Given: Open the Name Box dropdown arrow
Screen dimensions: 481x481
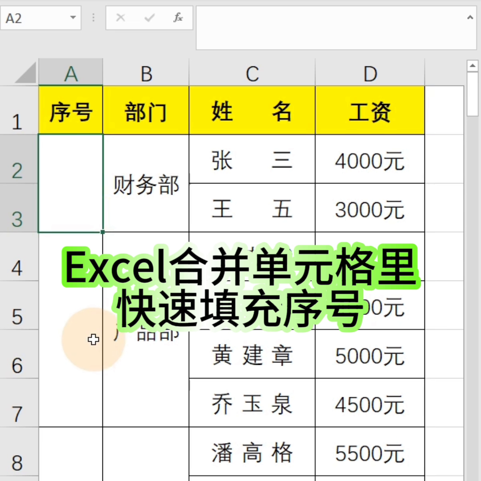Looking at the screenshot, I should [x=73, y=17].
